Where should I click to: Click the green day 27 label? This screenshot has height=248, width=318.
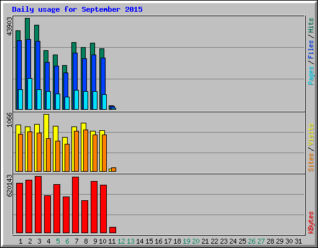coord(261,241)
